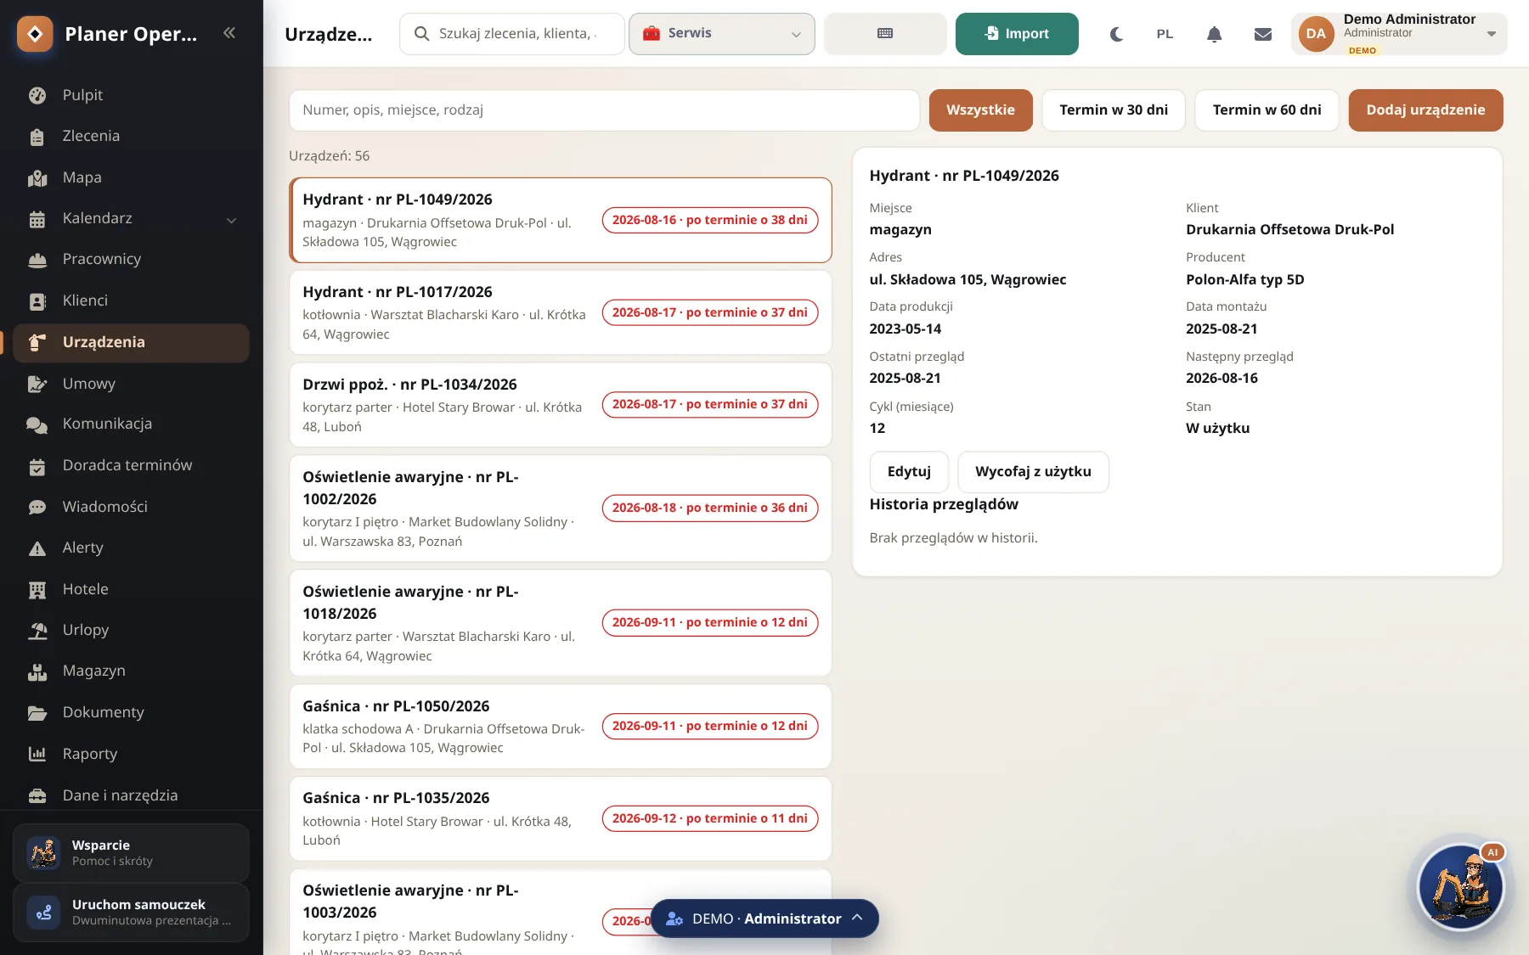Viewport: 1529px width, 955px height.
Task: Click the Hotele building icon
Action: pos(37,590)
